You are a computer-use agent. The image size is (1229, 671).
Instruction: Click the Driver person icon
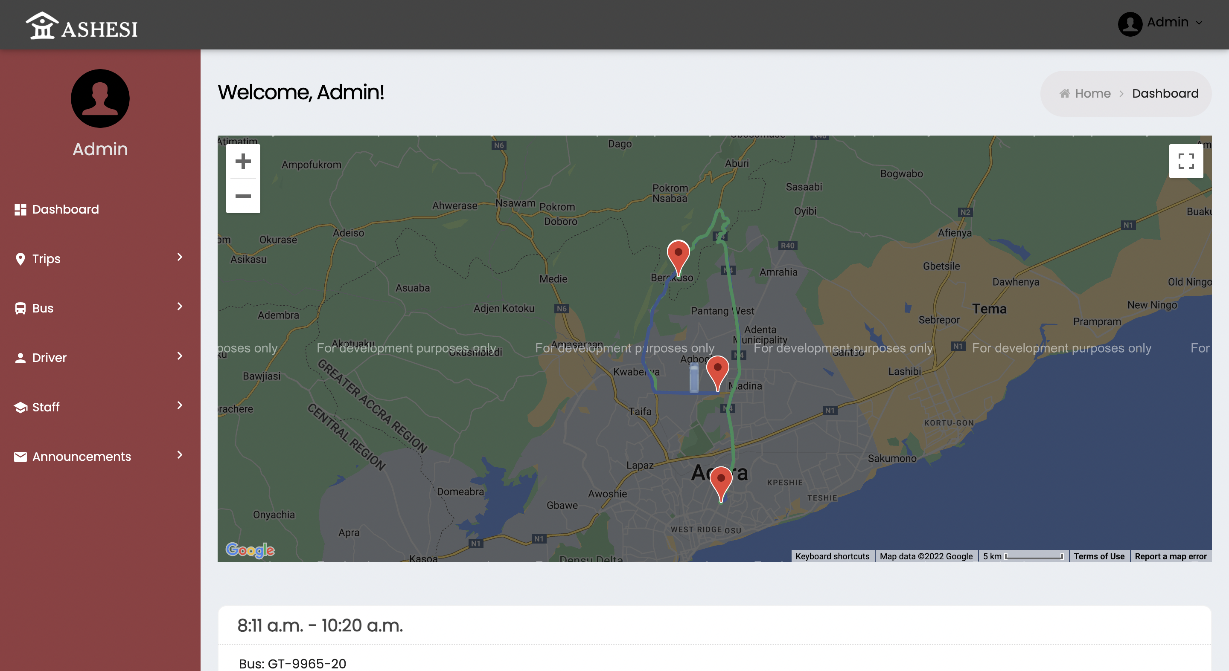[x=20, y=358]
